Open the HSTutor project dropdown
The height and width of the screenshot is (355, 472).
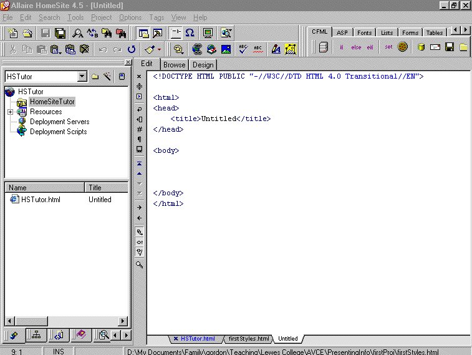(82, 76)
